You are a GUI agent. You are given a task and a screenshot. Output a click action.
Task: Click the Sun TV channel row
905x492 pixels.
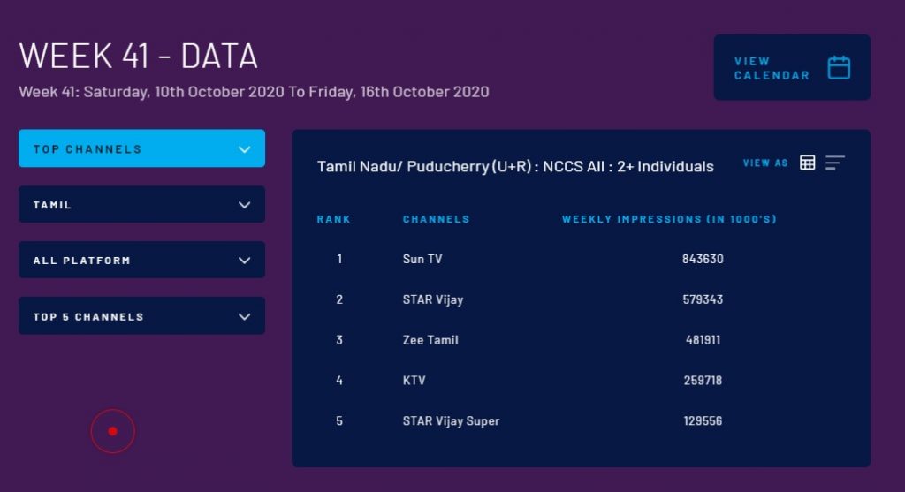[x=422, y=259]
